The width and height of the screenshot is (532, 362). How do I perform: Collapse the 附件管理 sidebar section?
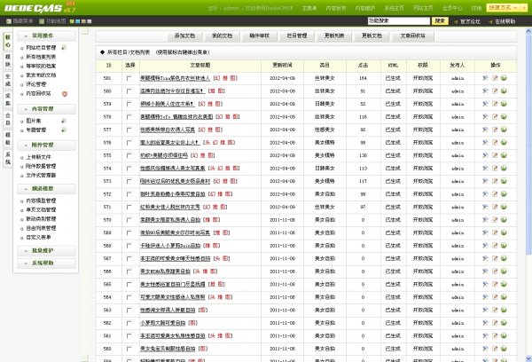(x=46, y=145)
